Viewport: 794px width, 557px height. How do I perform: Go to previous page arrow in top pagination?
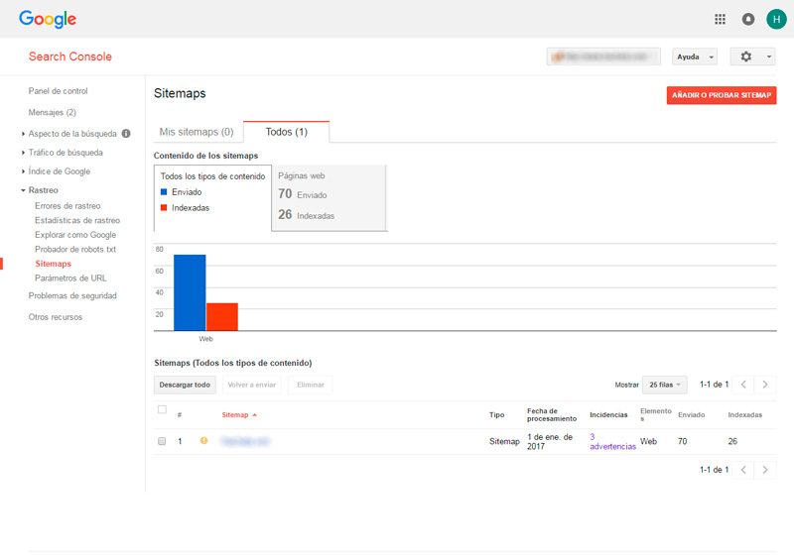pos(744,385)
